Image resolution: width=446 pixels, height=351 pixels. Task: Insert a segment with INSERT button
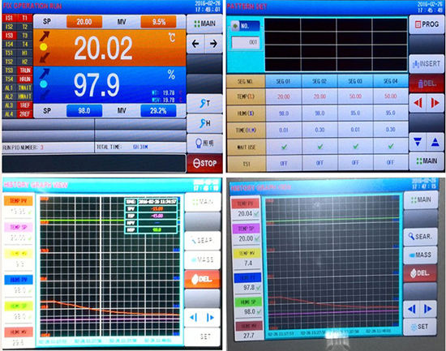click(x=427, y=64)
